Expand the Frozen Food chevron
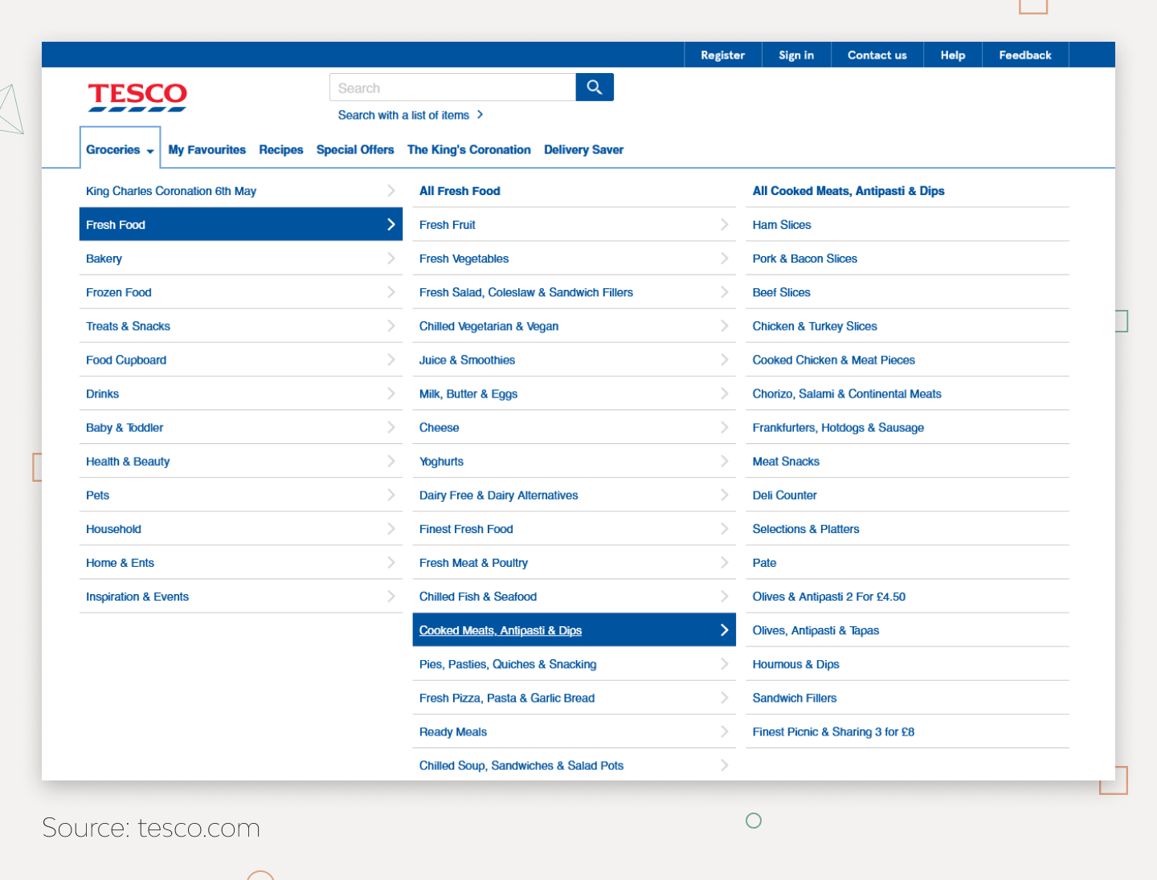The height and width of the screenshot is (880, 1157). coord(391,292)
